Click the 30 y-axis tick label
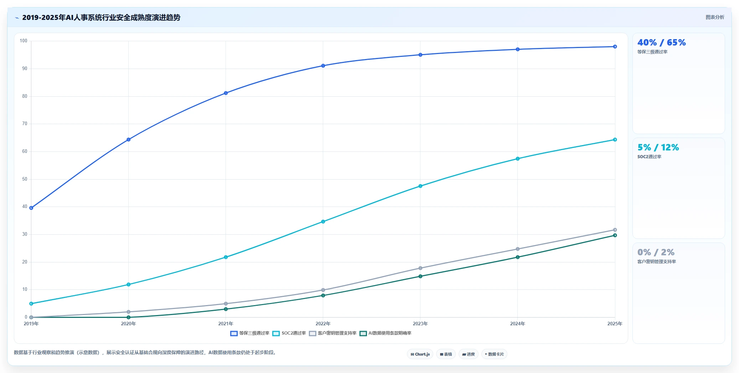Viewport: 739px width, 373px height. [25, 234]
